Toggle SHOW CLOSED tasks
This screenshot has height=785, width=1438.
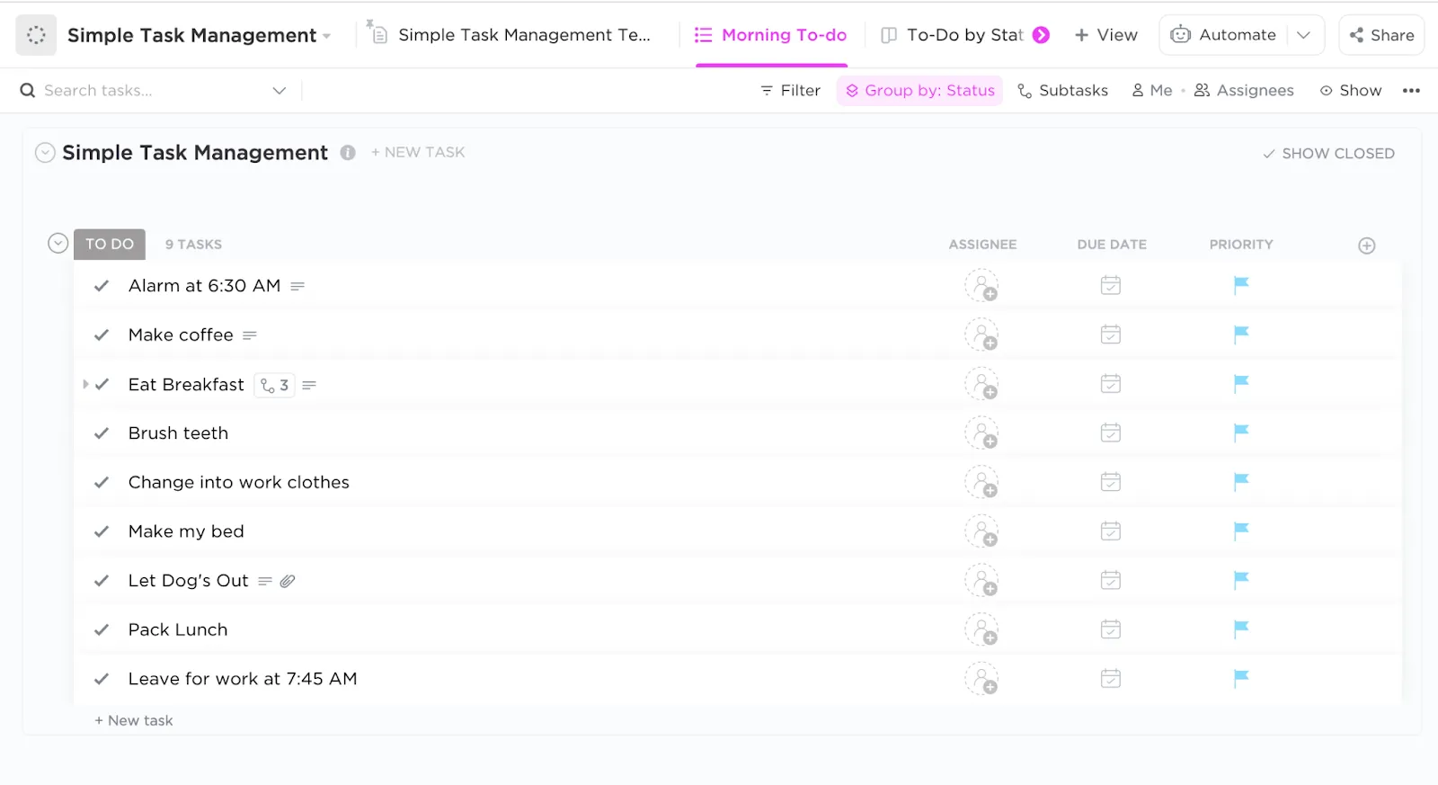point(1328,154)
